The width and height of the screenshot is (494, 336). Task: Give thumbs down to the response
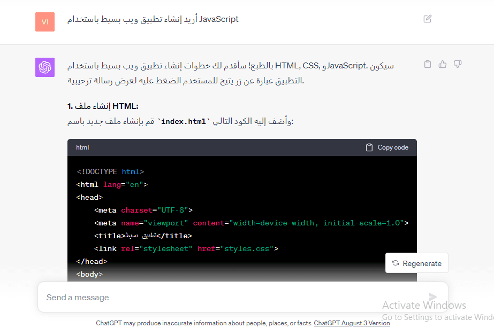[x=458, y=64]
